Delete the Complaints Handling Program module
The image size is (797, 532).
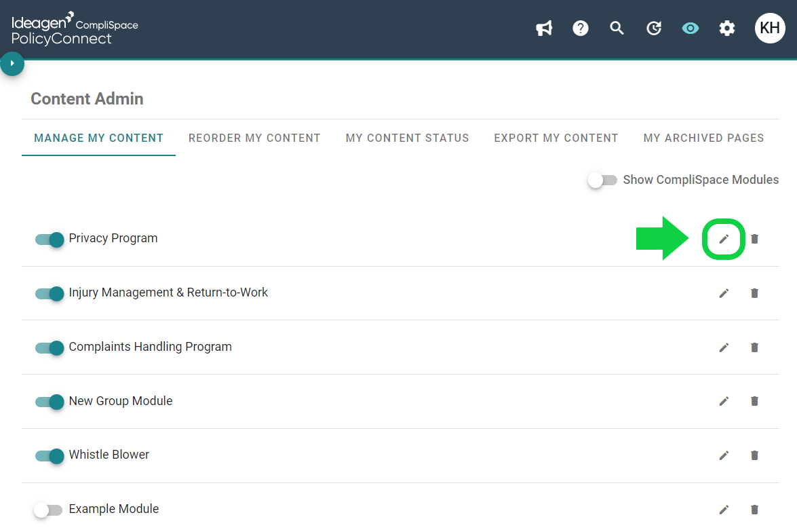pyautogui.click(x=754, y=348)
